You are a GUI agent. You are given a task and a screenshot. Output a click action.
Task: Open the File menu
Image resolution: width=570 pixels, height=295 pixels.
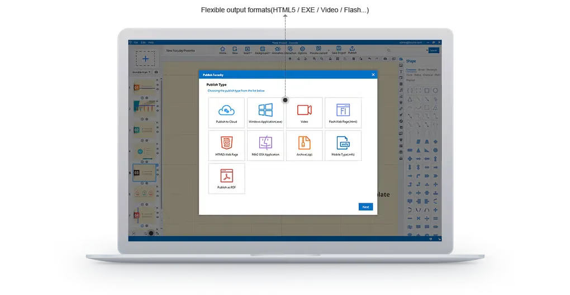point(136,42)
